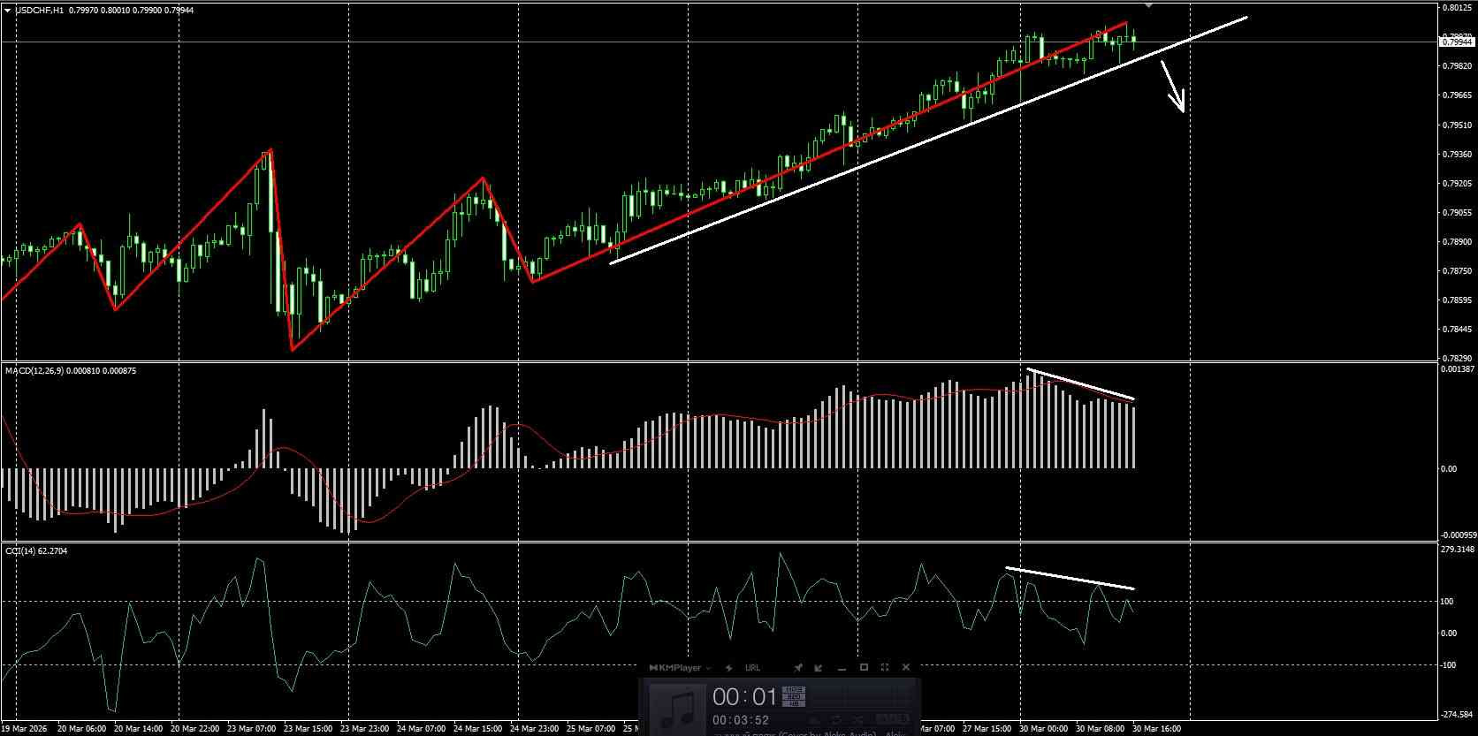
Task: Click the CCI(14) 62.2704 indicator label
Action: coord(36,551)
